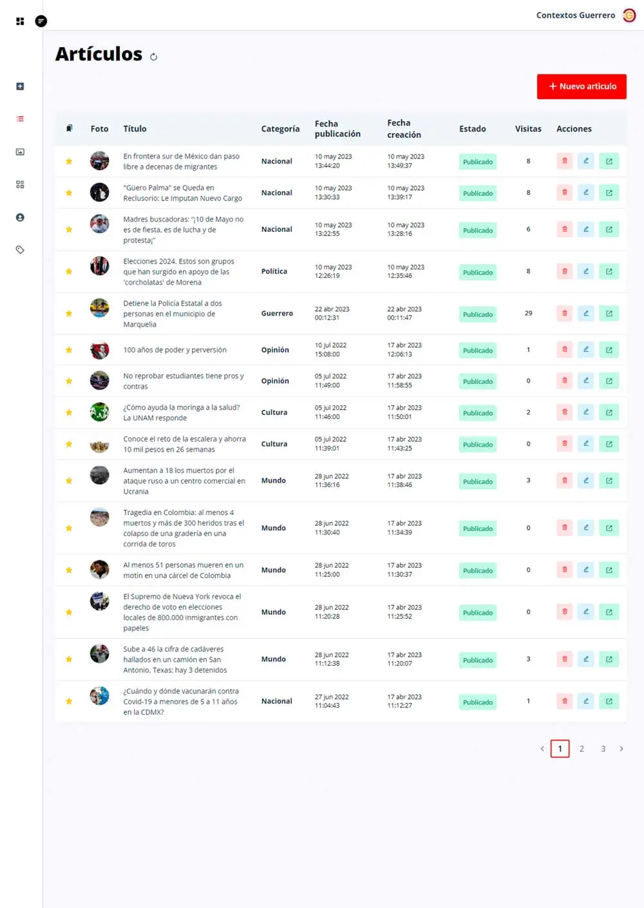
Task: Click thumbnail of the Ucrania attack article
Action: click(x=99, y=475)
